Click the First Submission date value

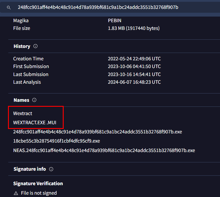(134, 67)
